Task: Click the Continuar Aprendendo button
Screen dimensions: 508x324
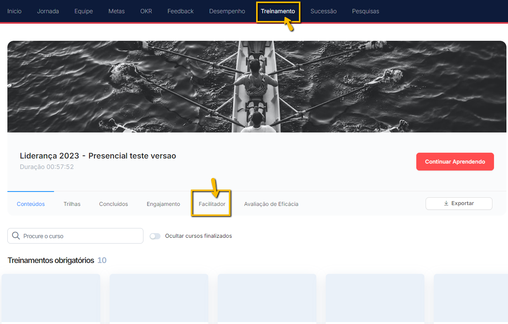Action: click(x=455, y=162)
